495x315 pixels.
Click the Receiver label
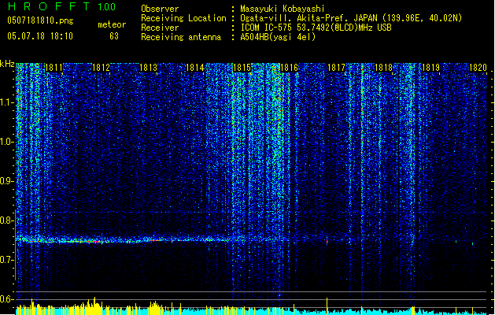tap(160, 28)
